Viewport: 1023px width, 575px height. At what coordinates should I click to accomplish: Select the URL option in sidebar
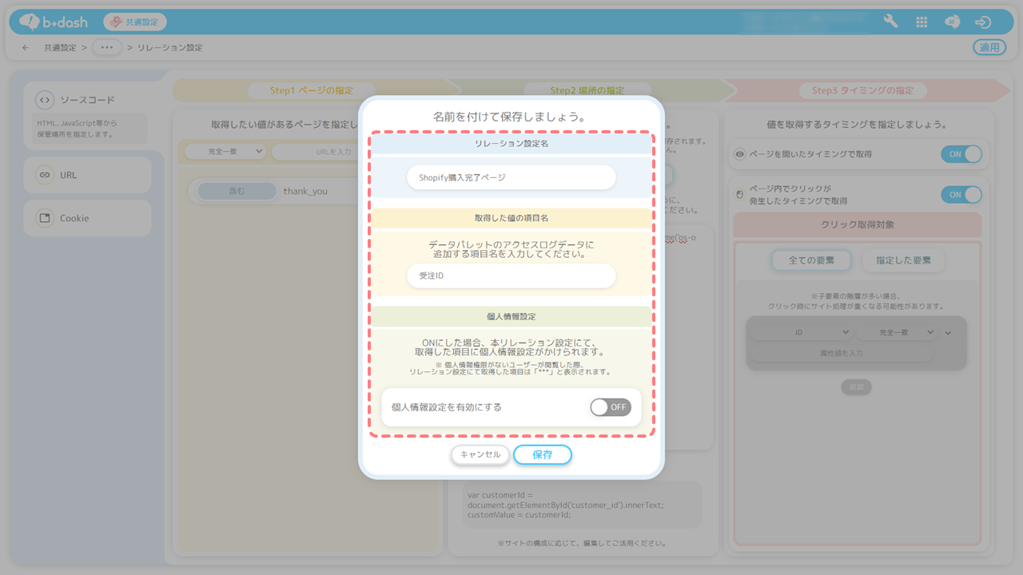pos(86,175)
